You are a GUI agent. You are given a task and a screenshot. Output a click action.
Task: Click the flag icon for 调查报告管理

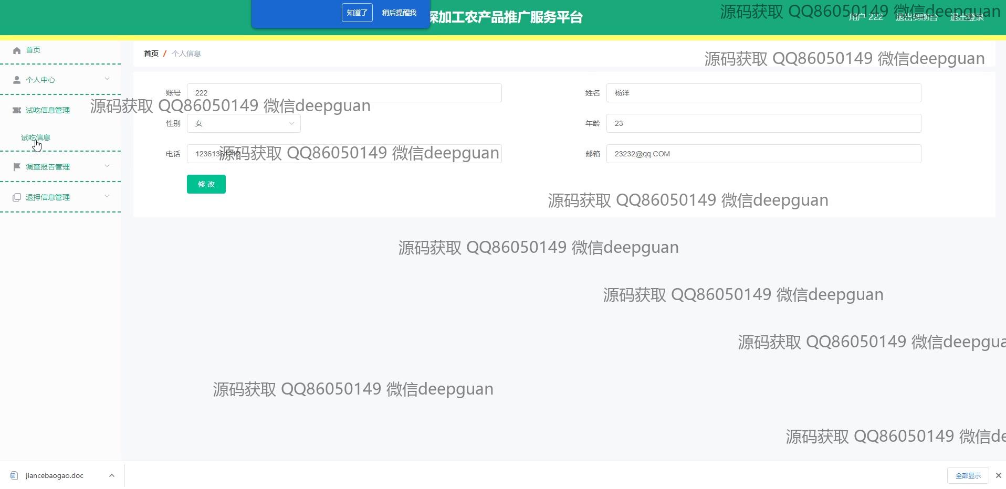[17, 167]
